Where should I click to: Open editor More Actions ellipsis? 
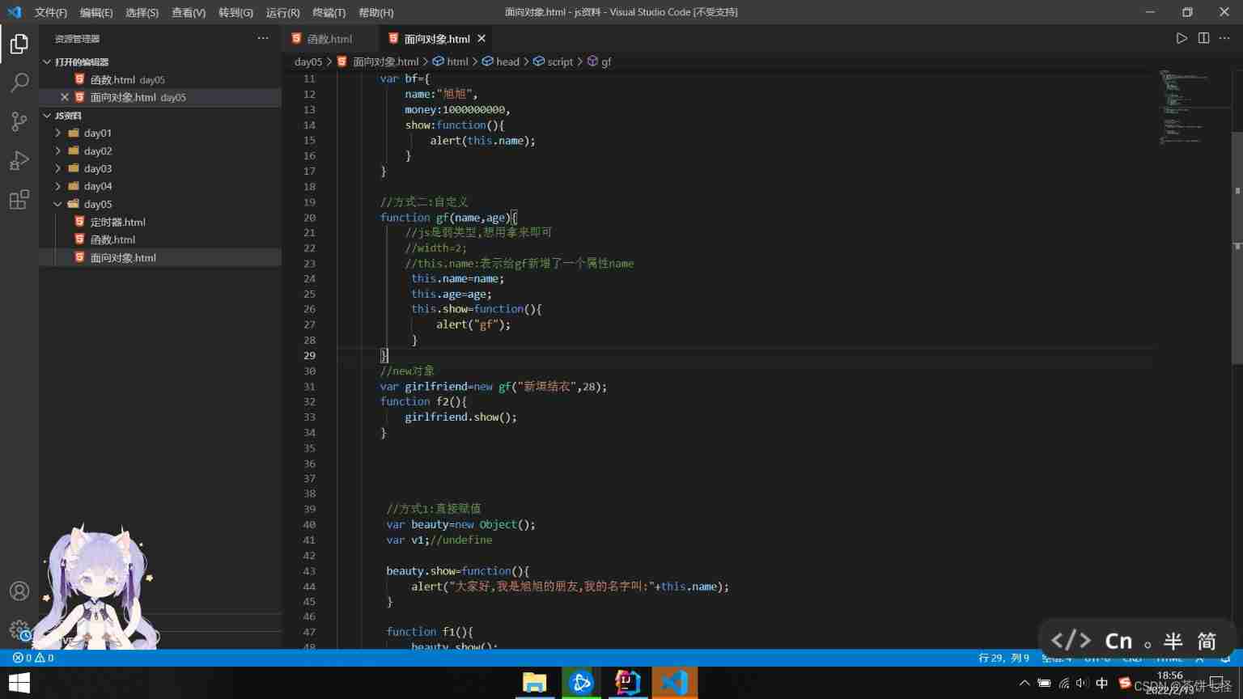coord(1224,38)
